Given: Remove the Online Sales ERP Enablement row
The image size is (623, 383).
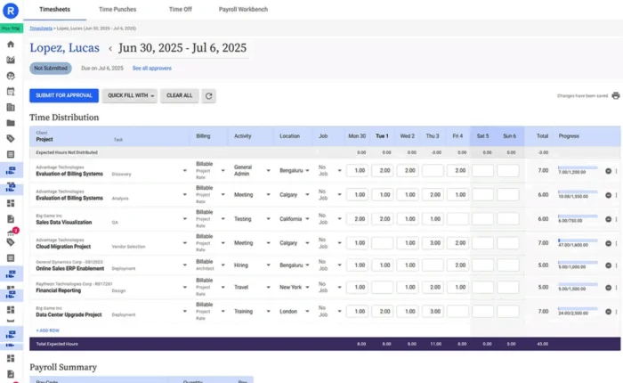Looking at the screenshot, I should pos(608,265).
